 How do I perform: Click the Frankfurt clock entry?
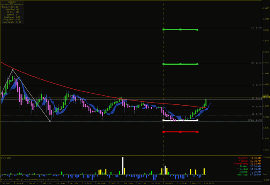(x=249, y=169)
